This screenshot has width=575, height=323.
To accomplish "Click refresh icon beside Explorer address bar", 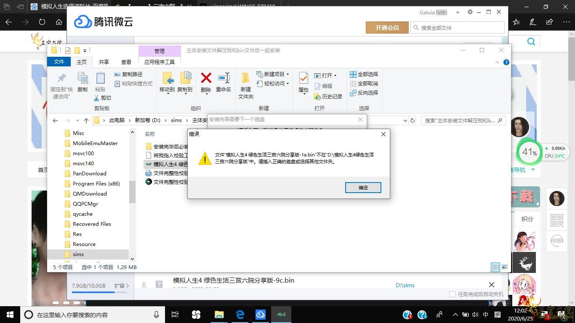I will (413, 120).
